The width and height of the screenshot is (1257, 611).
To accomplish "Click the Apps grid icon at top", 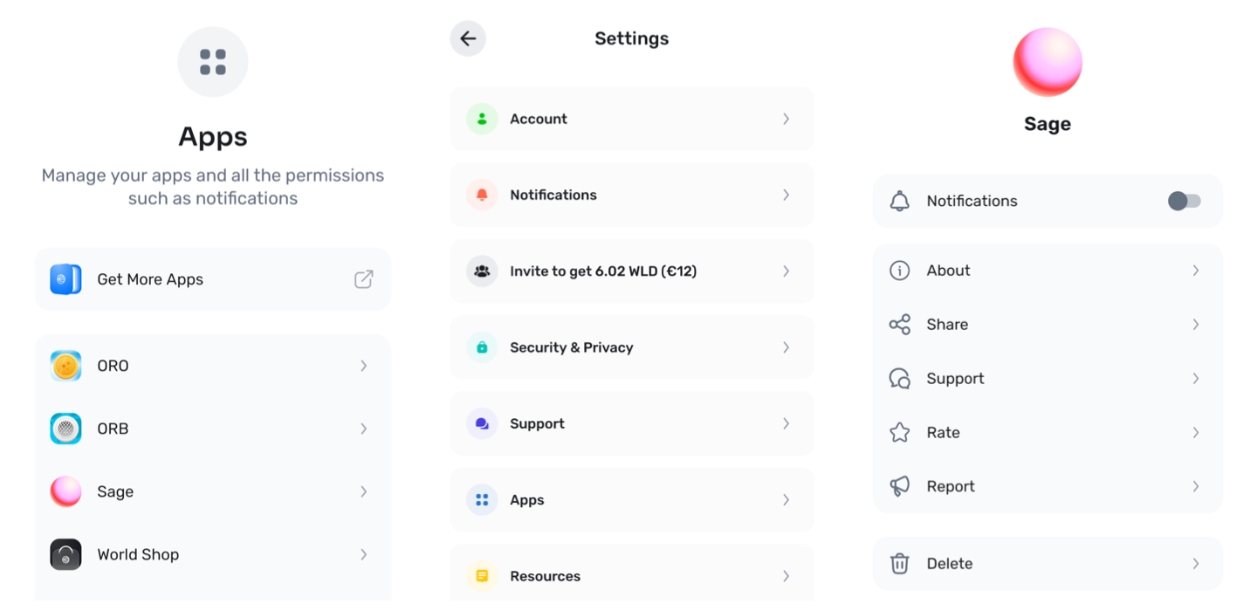I will click(x=213, y=62).
